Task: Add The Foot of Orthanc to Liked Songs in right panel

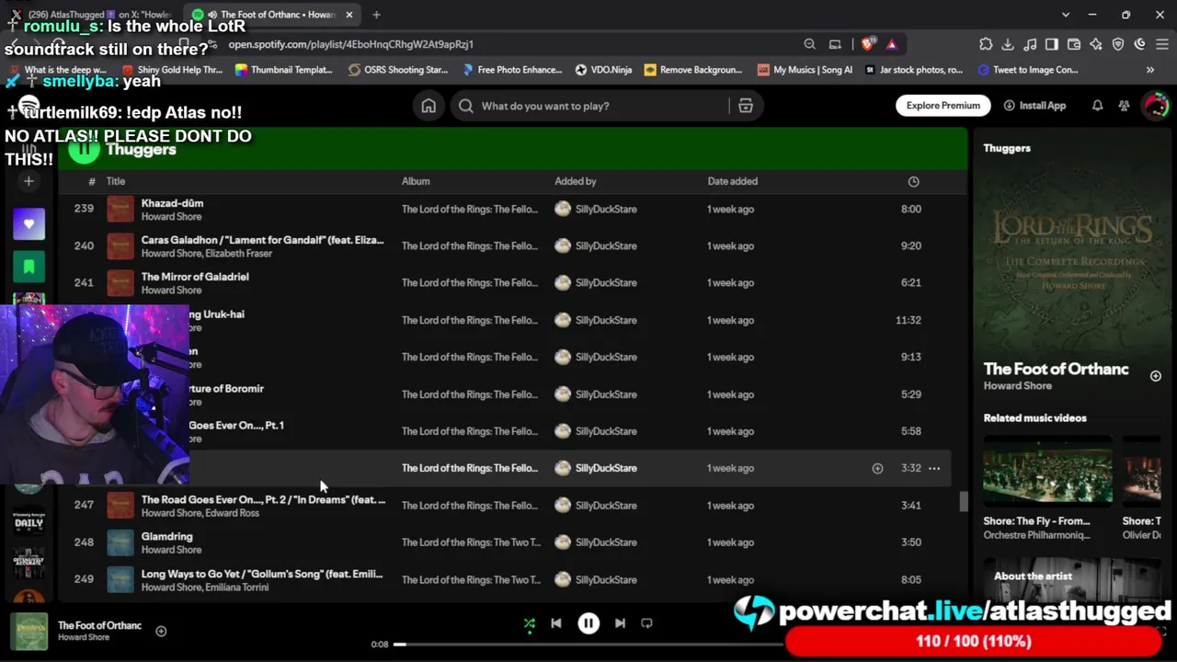Action: [x=1155, y=376]
